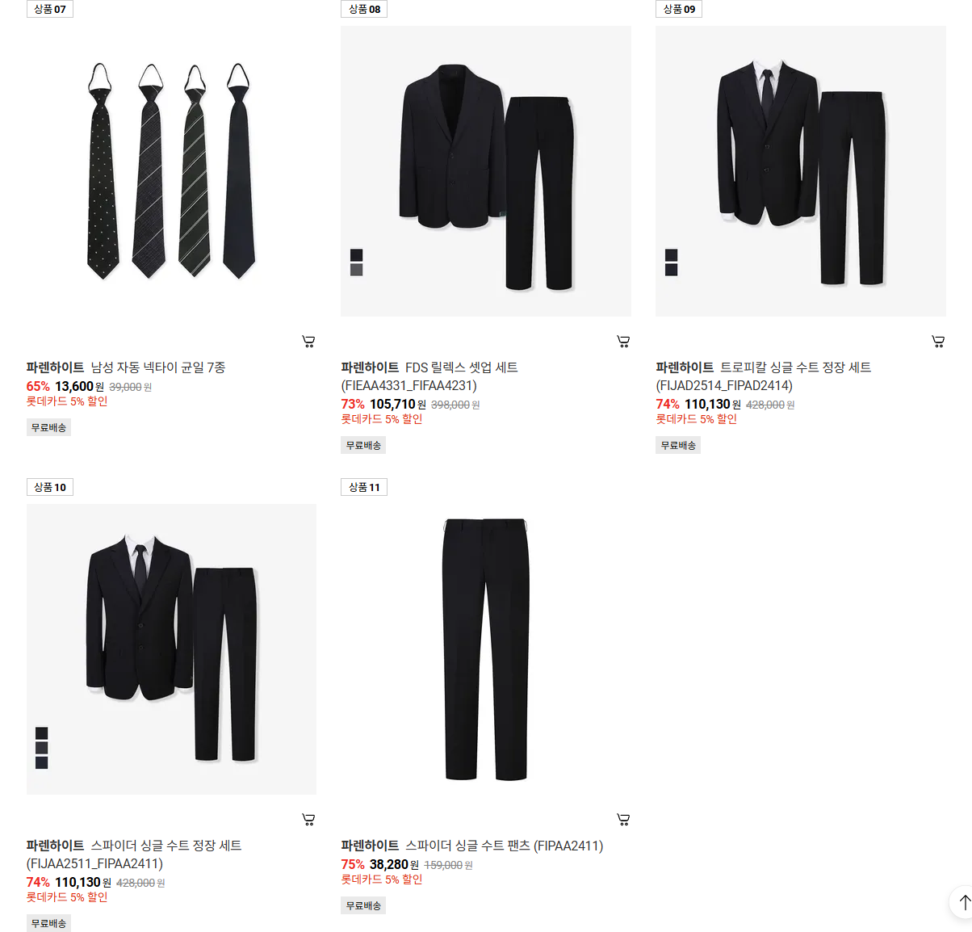972x932 pixels.
Task: Open 트로피칼 싱글 수트 정장 세트 title link
Action: (x=764, y=376)
